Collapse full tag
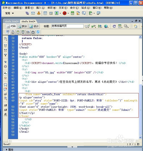143x151 pixels. (x=5, y=46)
